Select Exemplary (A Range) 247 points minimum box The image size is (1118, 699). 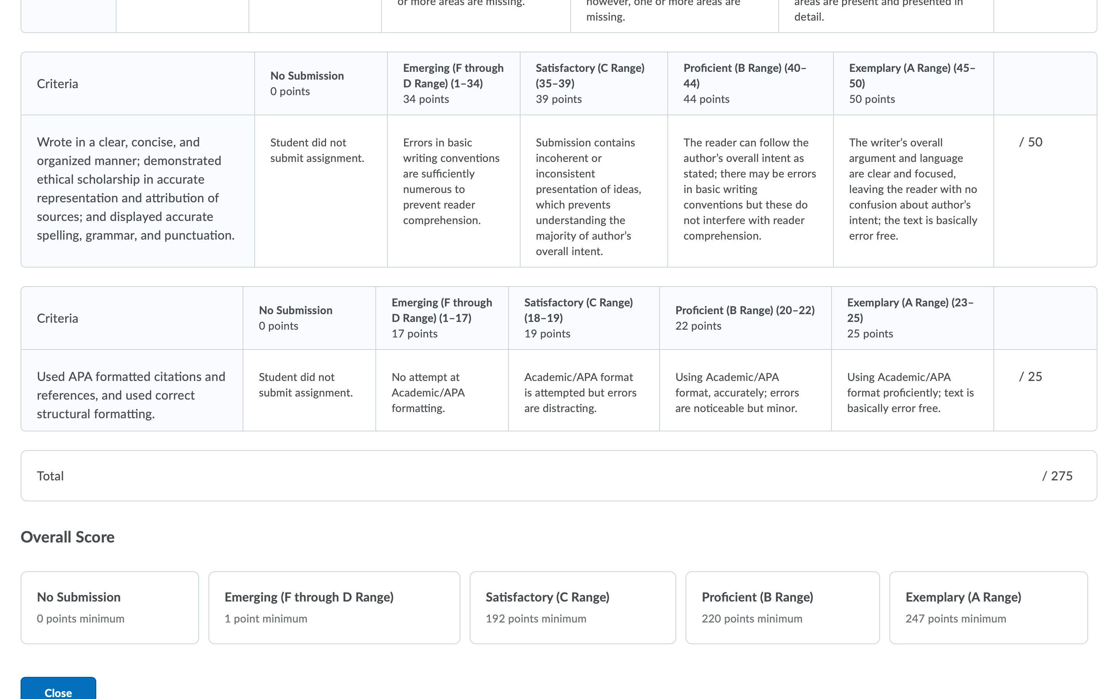coord(989,607)
